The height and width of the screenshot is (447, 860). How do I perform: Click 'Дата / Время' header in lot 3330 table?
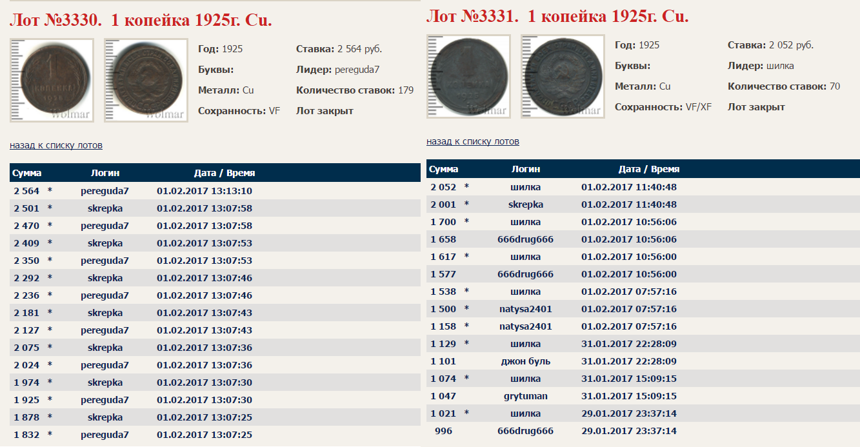[x=225, y=173]
